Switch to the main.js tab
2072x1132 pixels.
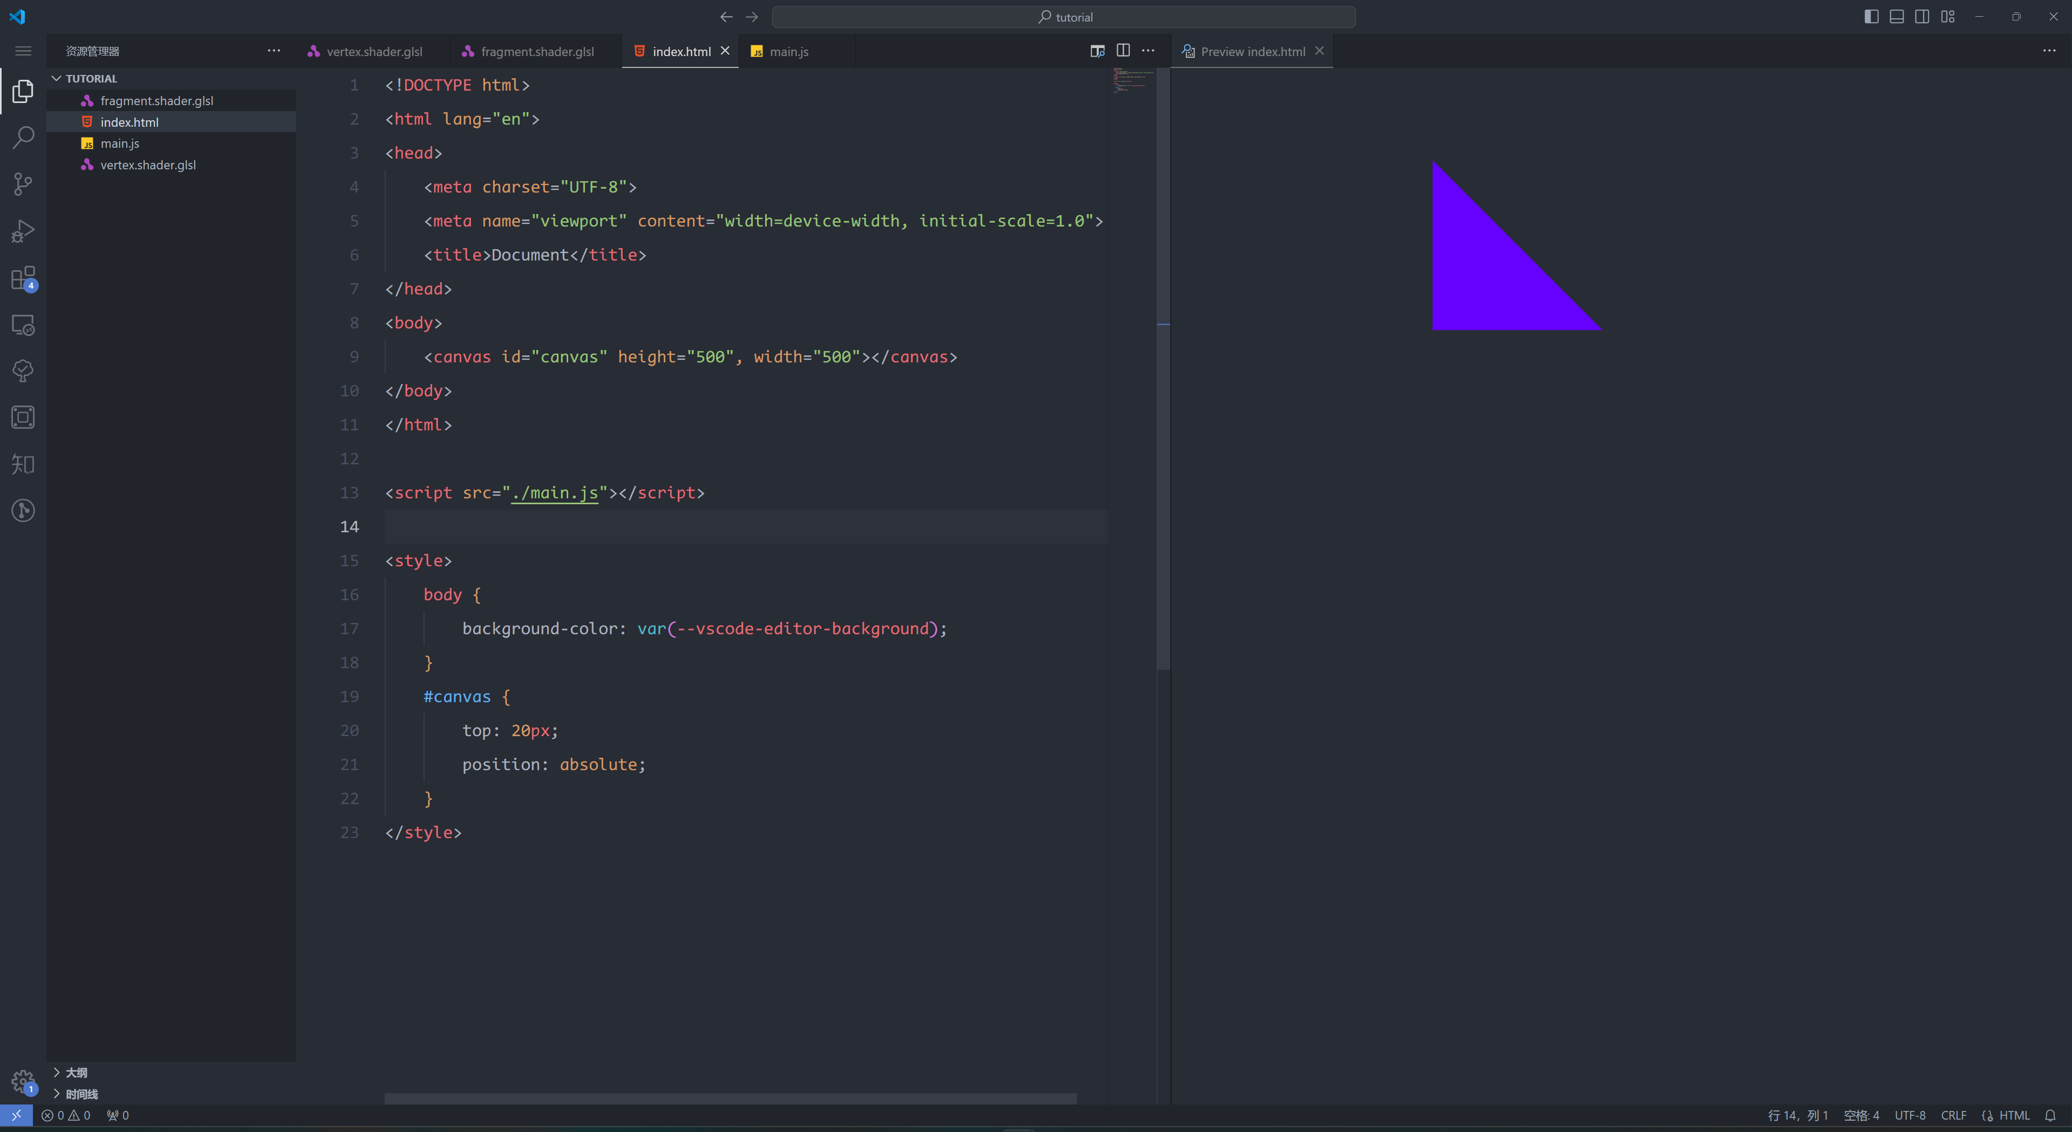click(788, 51)
